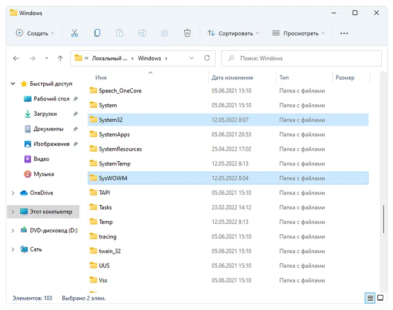393x310 pixels.
Task: Click the Delete trash bin icon
Action: 187,33
